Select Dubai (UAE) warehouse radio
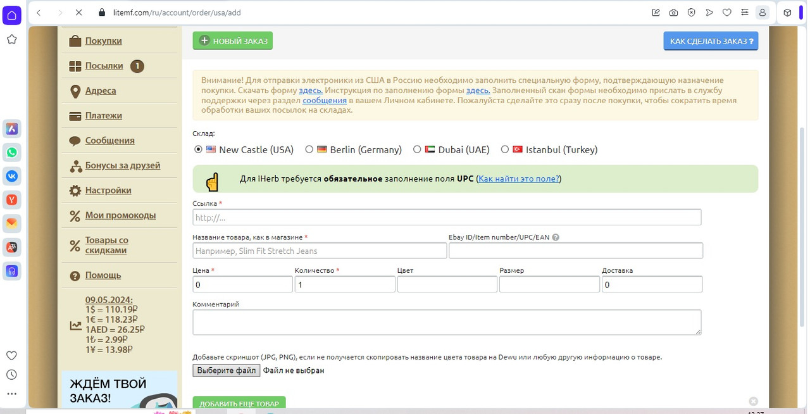The width and height of the screenshot is (810, 414). 416,149
